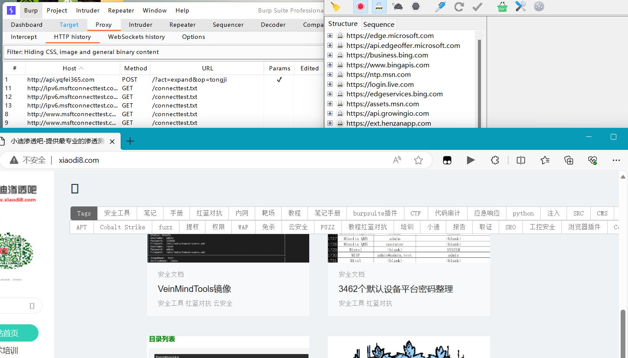Expand https://login.live.com tree node
Screen dimensions: 628x358
click(x=330, y=84)
